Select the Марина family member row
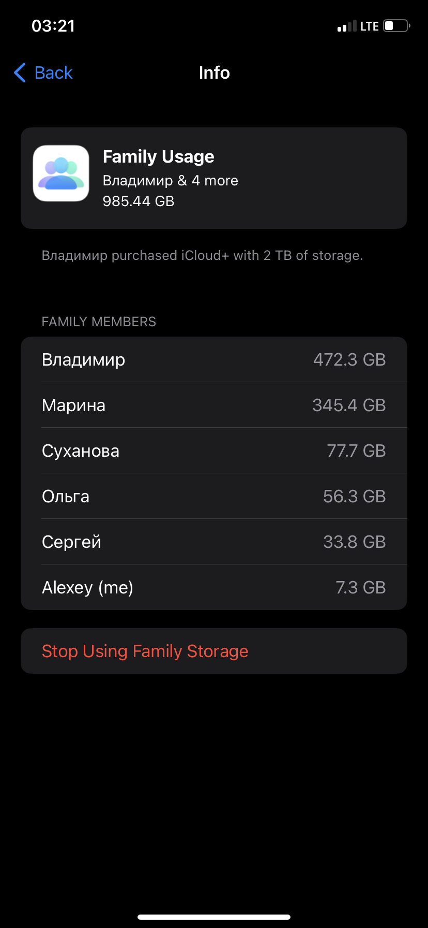This screenshot has width=428, height=928. point(214,405)
